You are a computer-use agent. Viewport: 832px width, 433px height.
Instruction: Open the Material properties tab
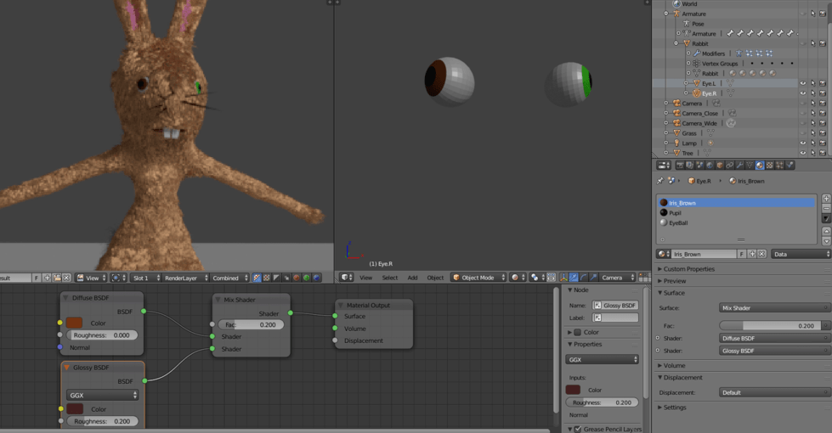click(759, 166)
